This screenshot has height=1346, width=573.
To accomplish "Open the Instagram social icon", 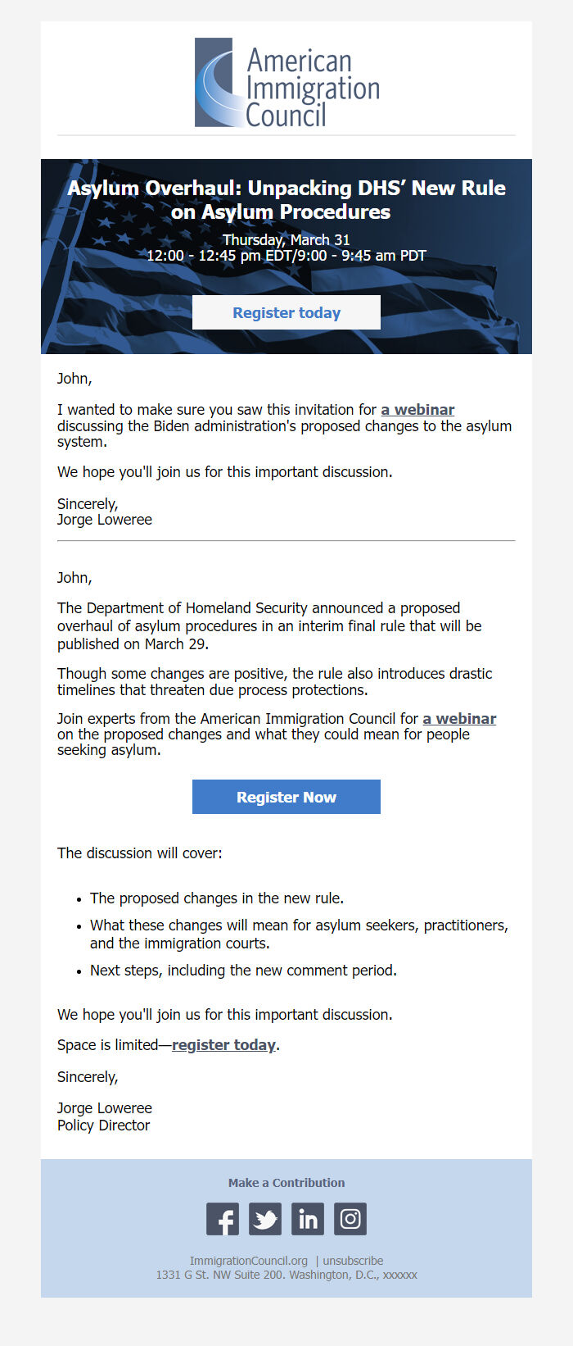I will click(350, 1219).
